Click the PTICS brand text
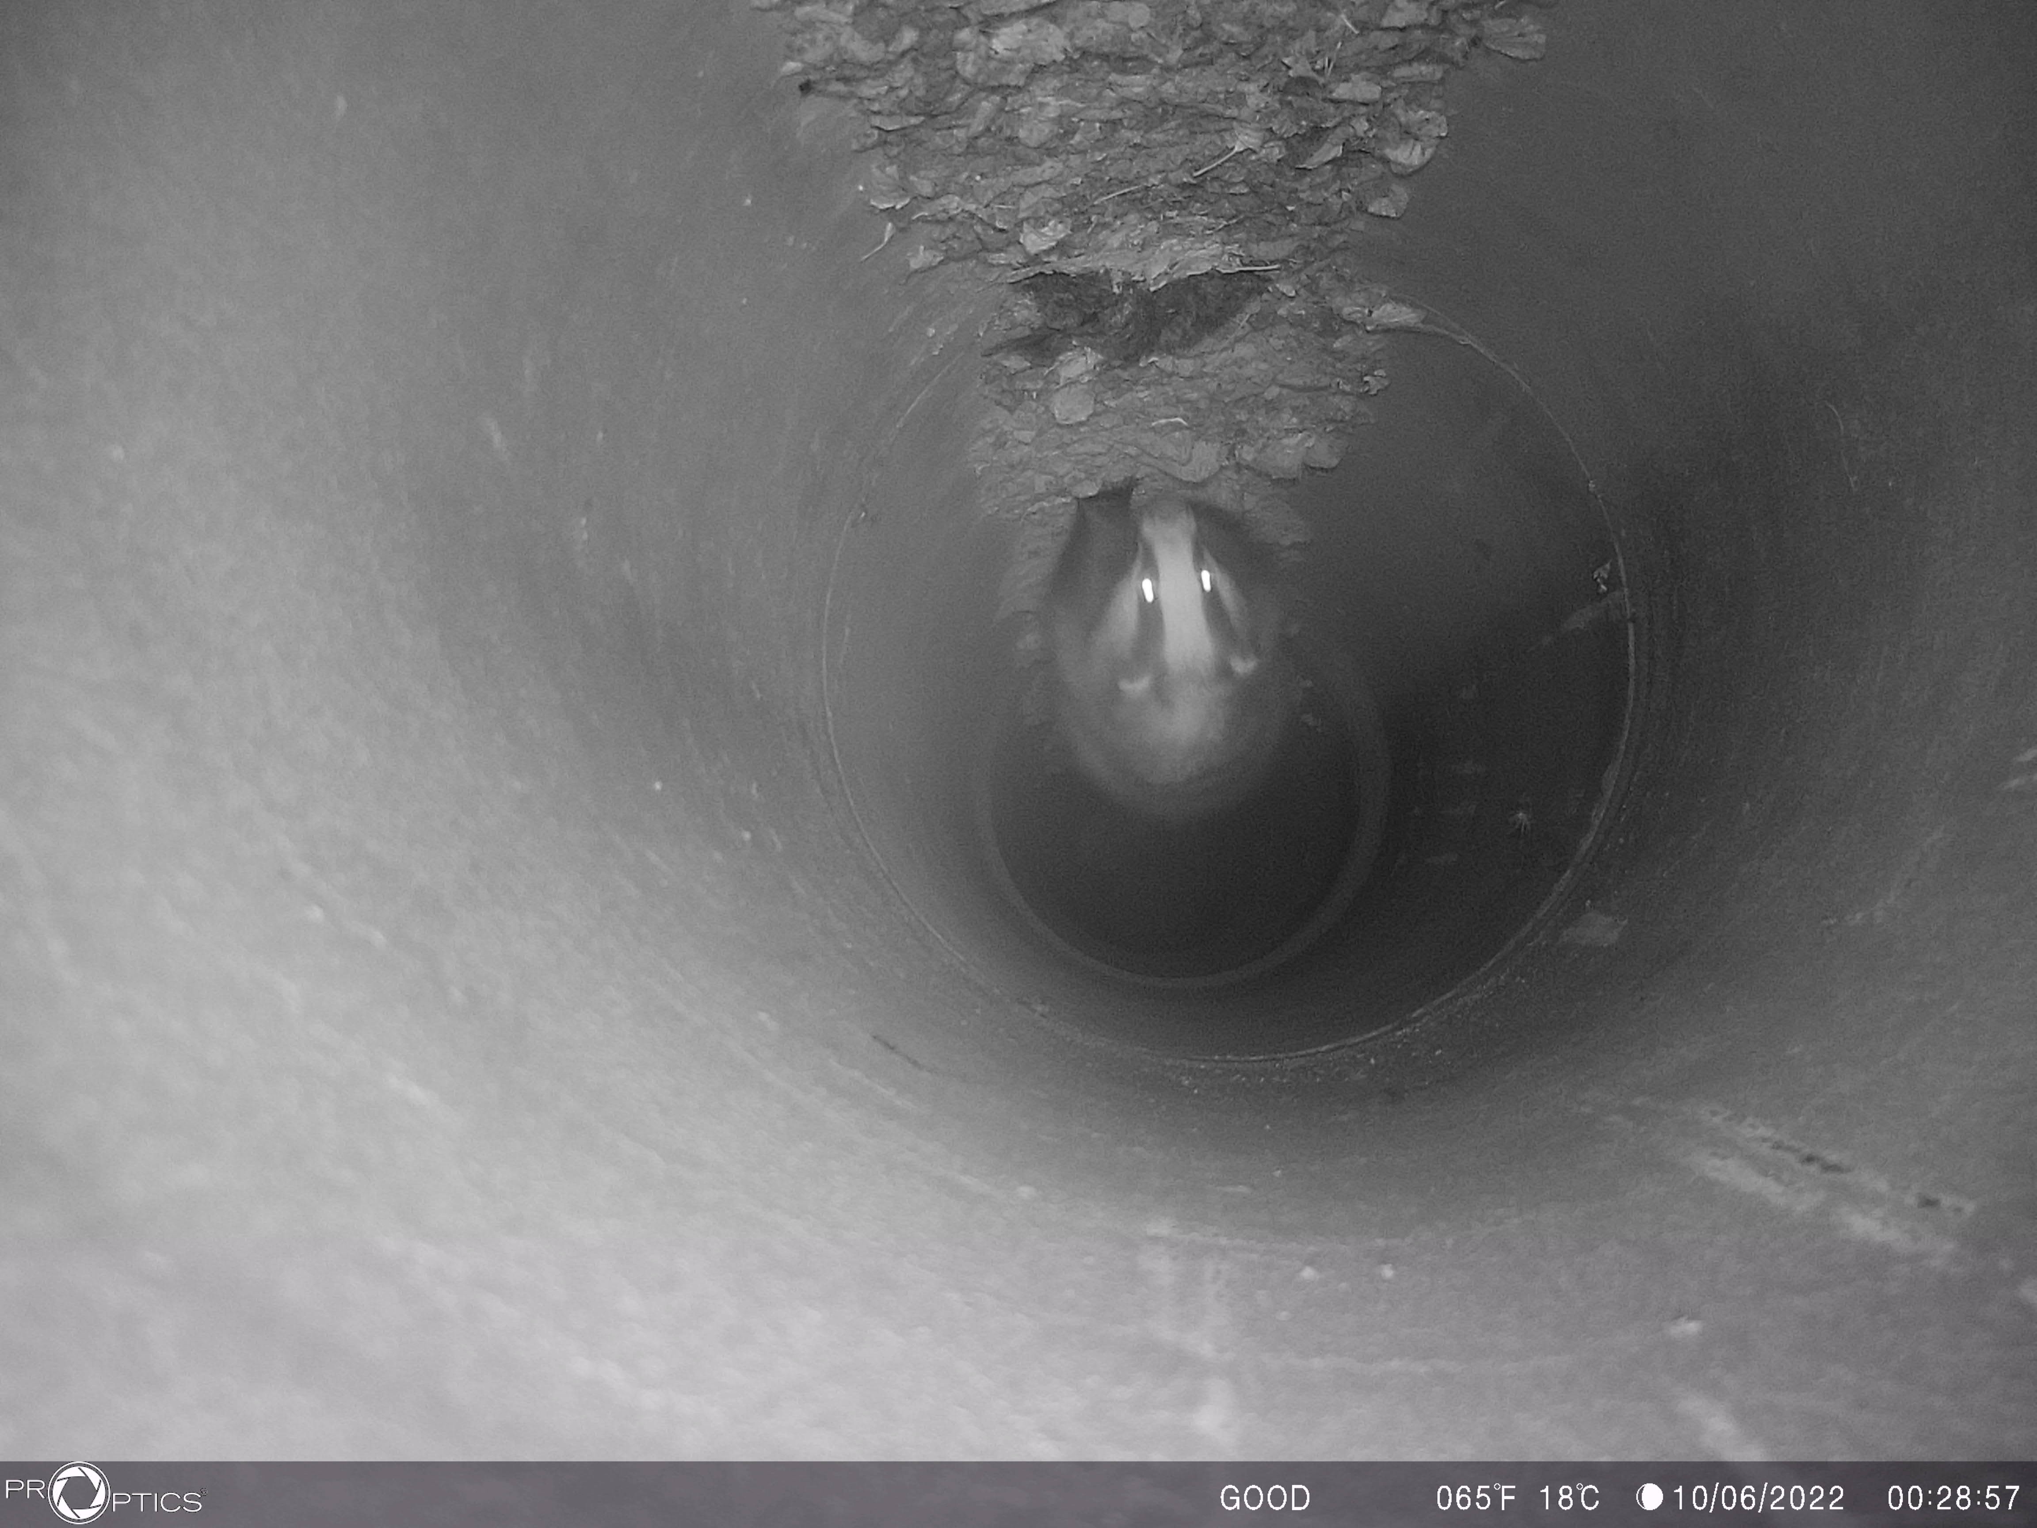The width and height of the screenshot is (2037, 1528). (158, 1501)
